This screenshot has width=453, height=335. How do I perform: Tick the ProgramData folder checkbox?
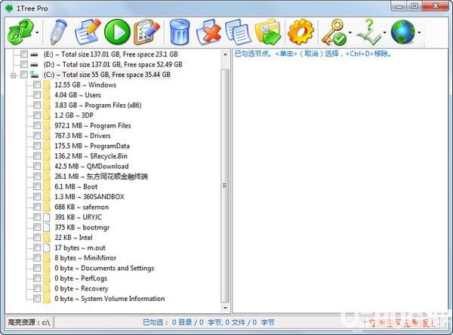37,146
